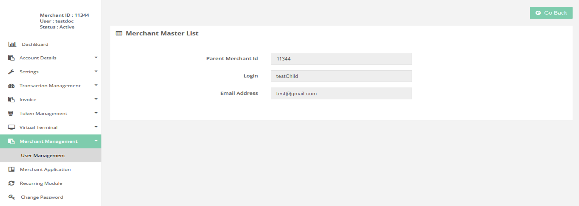Expand the Settings menu arrow

pyautogui.click(x=96, y=71)
